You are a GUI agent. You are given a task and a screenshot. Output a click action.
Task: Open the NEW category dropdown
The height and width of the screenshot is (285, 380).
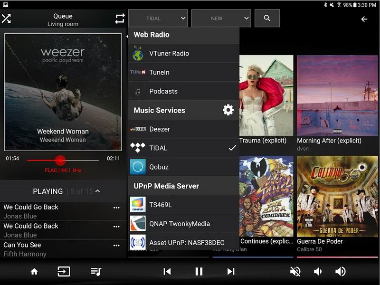pos(221,19)
